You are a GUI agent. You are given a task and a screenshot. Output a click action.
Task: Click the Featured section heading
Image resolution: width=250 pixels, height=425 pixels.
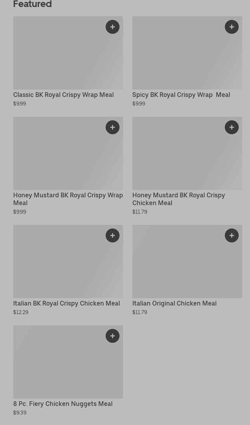point(33,4)
